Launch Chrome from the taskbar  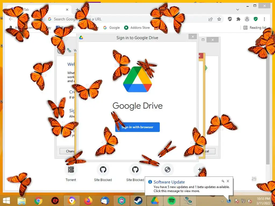(38, 201)
